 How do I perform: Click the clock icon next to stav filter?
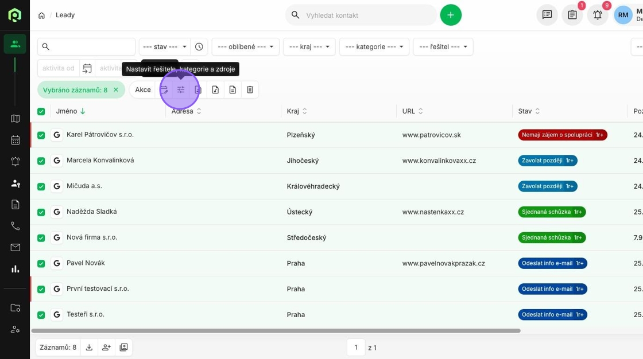click(199, 46)
